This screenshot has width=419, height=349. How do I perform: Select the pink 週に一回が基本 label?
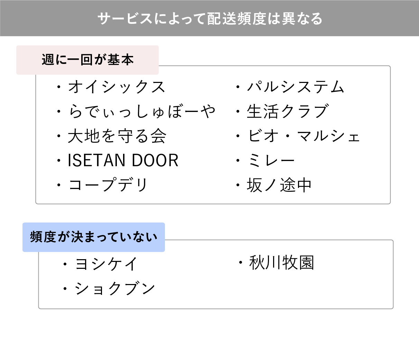[87, 60]
